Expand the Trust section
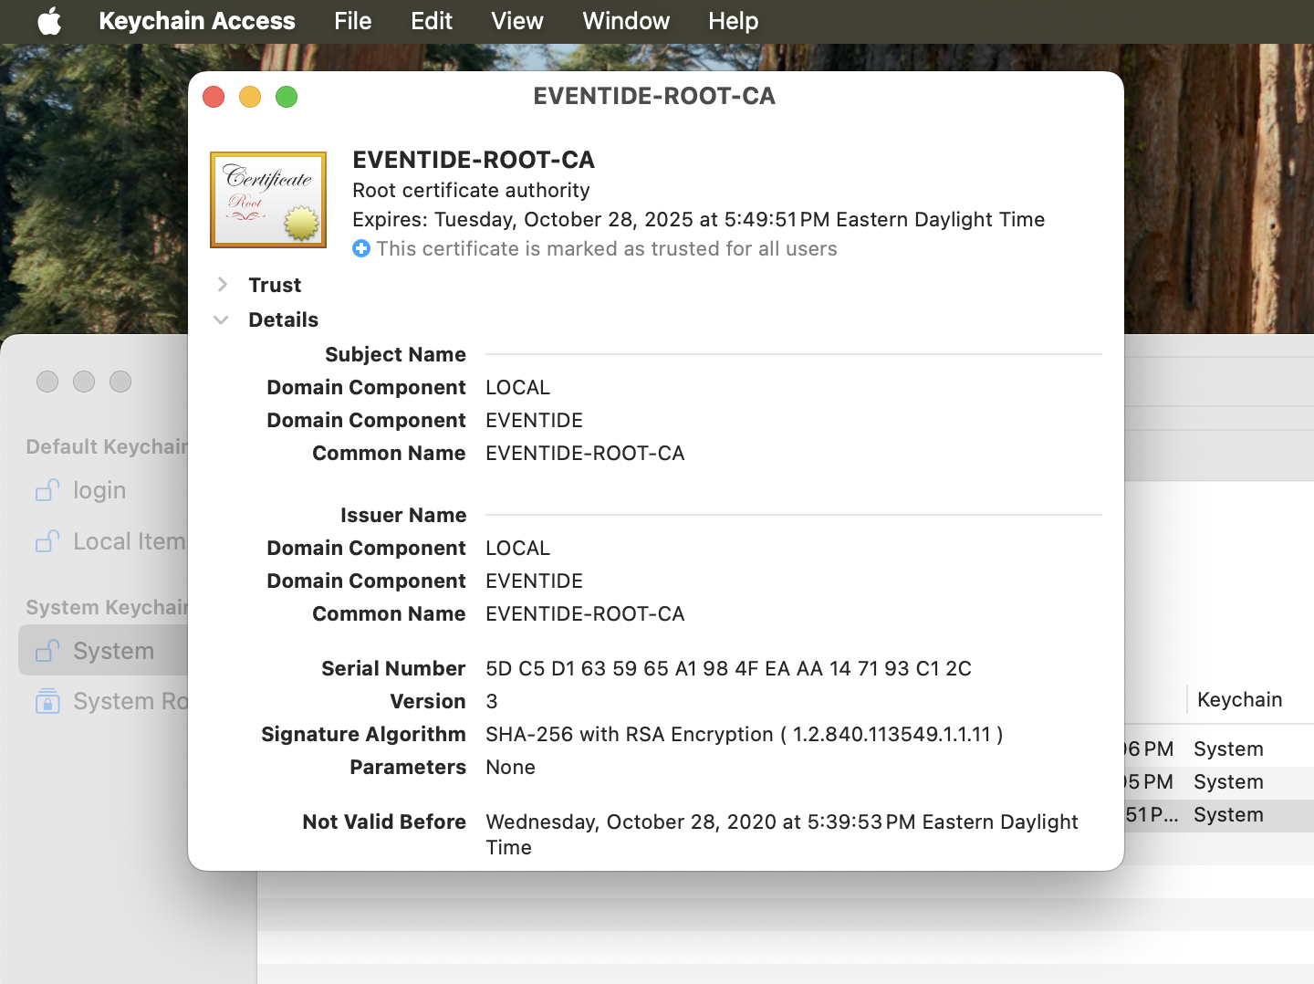This screenshot has height=984, width=1314. (223, 285)
